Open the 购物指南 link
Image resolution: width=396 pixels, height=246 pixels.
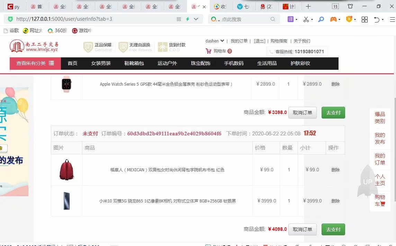(x=279, y=41)
